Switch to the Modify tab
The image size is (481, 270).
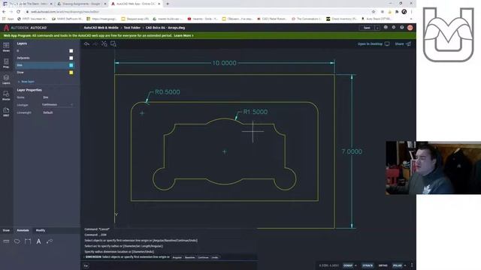(40, 230)
